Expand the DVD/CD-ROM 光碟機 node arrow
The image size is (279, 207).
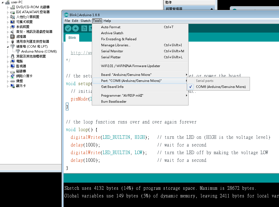coord(8,7)
